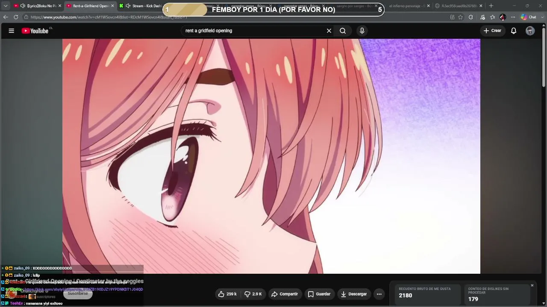Open the YouTube guide hamburger menu

tap(12, 31)
